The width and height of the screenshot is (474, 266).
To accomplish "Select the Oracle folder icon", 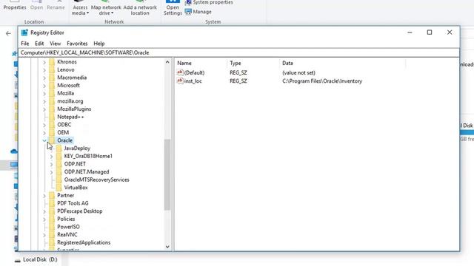I will tap(52, 140).
